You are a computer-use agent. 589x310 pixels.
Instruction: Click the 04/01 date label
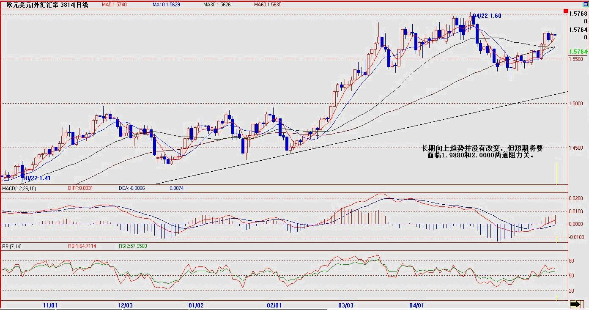click(416, 305)
